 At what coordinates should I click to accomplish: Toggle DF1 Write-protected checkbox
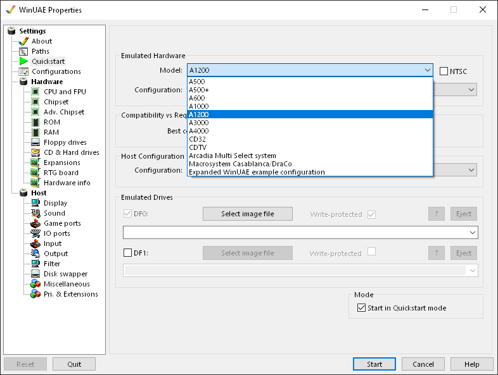[371, 252]
